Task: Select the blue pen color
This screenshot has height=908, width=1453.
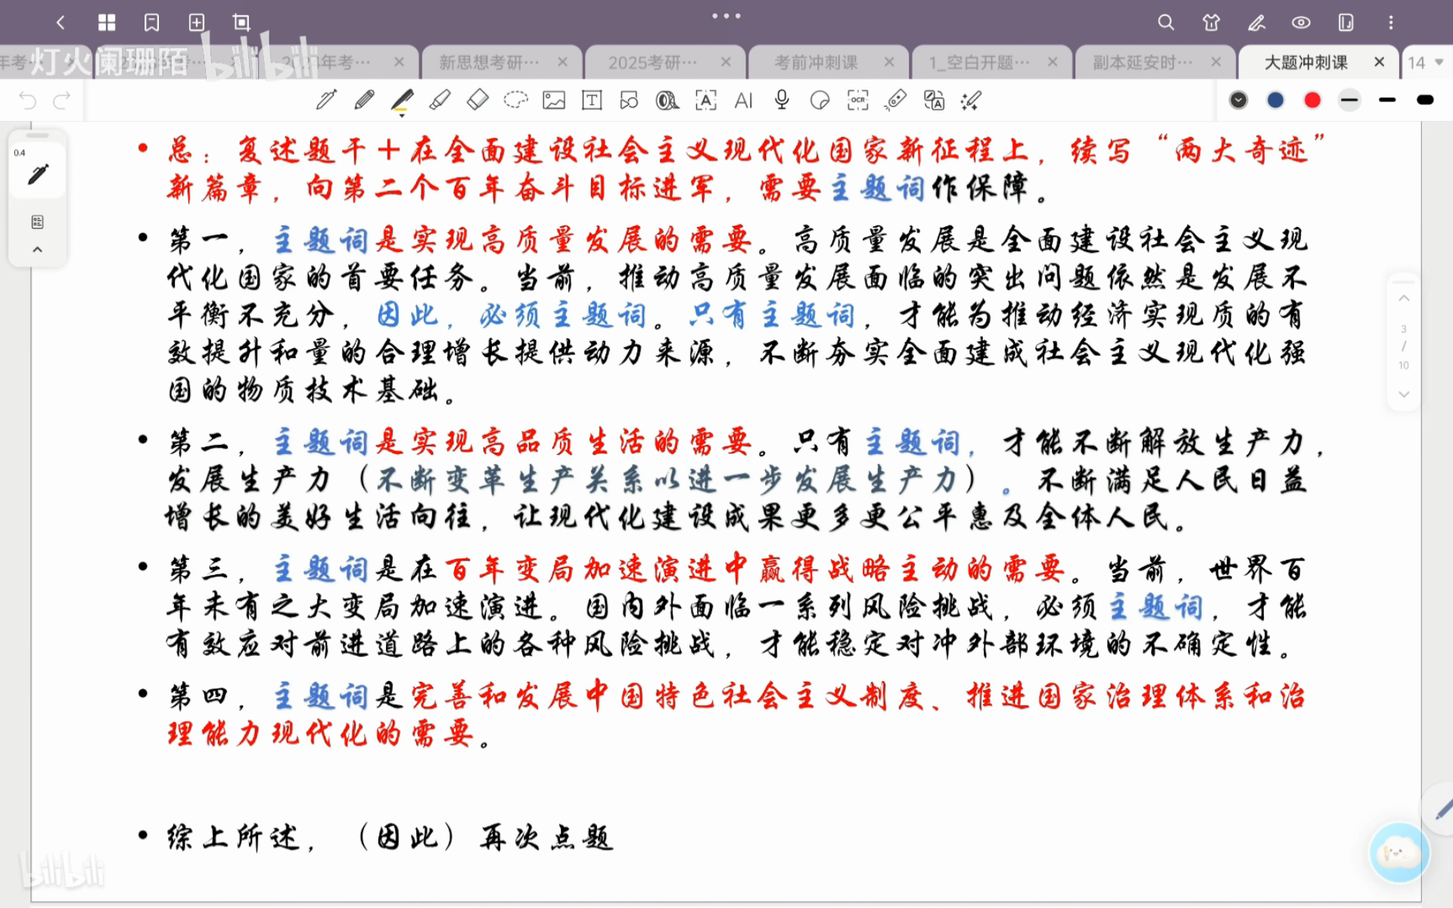Action: point(1275,100)
